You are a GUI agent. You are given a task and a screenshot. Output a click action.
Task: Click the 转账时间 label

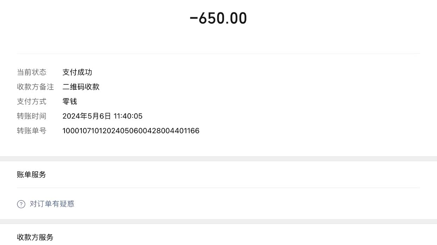pyautogui.click(x=31, y=116)
